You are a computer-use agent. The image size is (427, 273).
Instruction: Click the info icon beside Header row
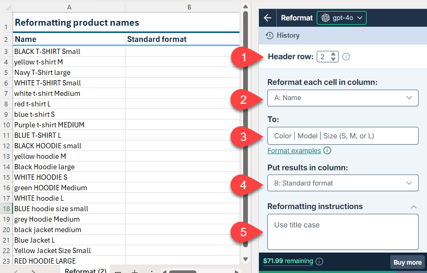[x=346, y=57]
